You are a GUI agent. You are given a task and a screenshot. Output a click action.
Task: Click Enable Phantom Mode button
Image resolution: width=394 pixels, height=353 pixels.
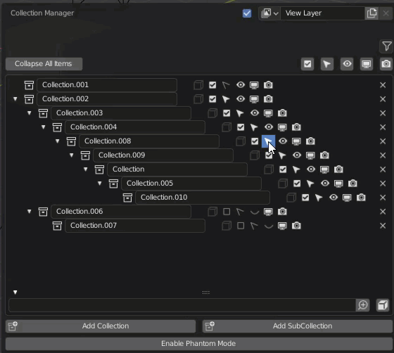click(199, 343)
